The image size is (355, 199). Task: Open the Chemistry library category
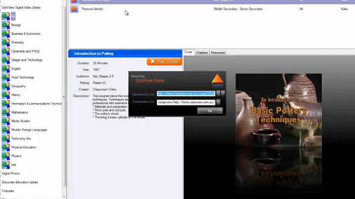17,42
